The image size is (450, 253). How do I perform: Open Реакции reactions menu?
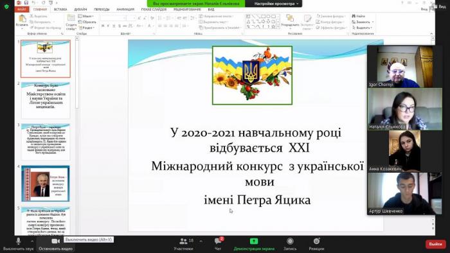point(316,244)
